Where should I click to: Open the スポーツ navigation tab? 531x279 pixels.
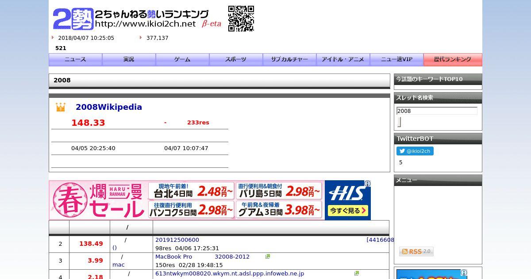[236, 59]
